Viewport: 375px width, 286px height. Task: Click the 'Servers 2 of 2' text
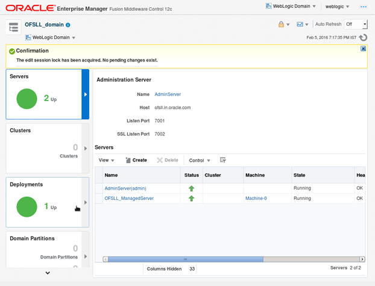pyautogui.click(x=345, y=268)
